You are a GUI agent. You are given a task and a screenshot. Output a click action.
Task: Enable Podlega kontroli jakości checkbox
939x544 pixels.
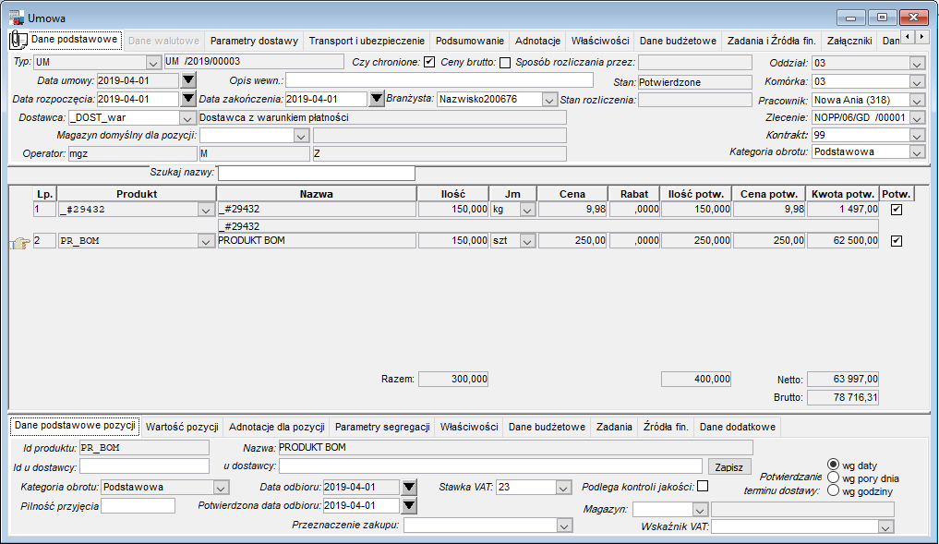tap(703, 486)
